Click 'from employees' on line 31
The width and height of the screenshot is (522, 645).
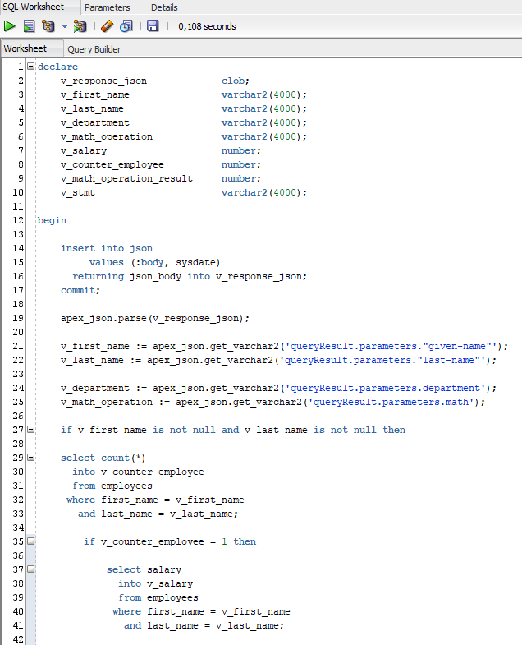click(x=112, y=486)
